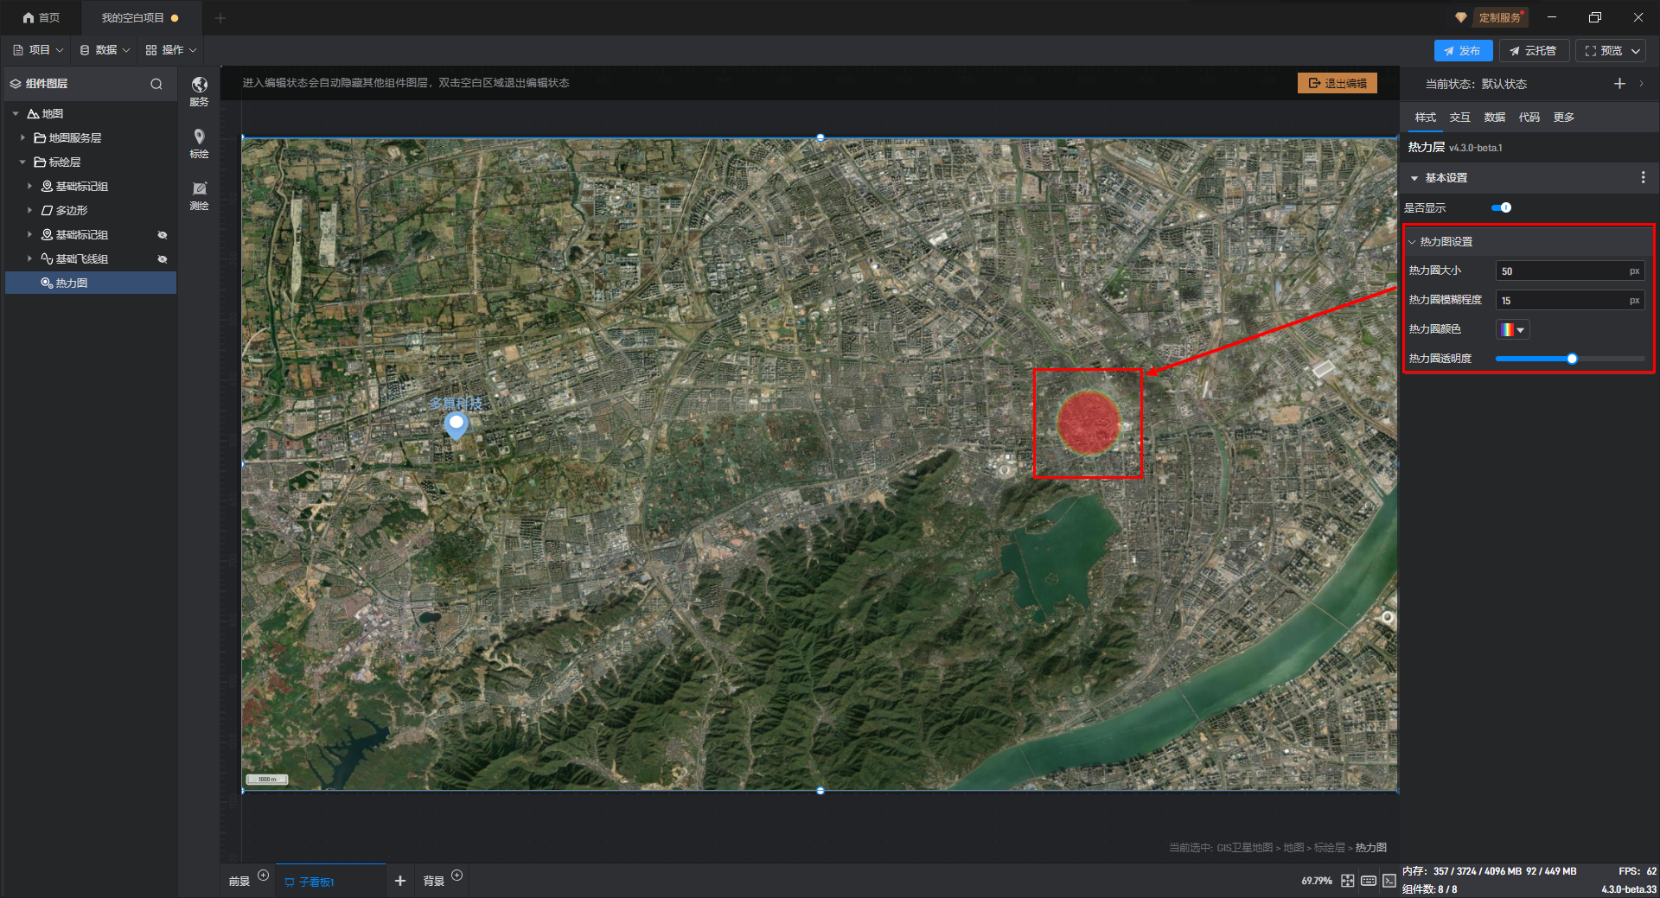Image resolution: width=1660 pixels, height=898 pixels.
Task: Switch to the 样式 tab
Action: tap(1425, 118)
